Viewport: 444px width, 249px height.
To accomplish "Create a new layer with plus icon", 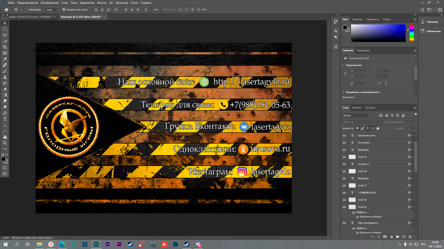I will tap(404, 236).
